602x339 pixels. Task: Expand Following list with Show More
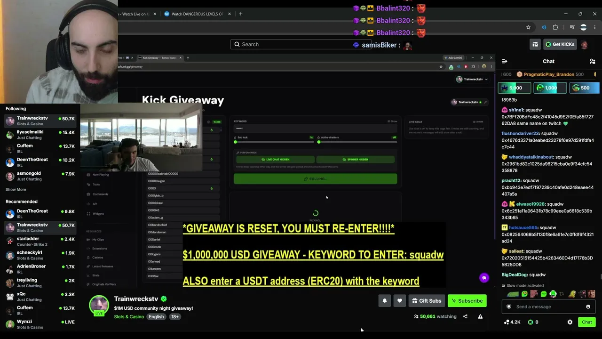click(x=16, y=189)
